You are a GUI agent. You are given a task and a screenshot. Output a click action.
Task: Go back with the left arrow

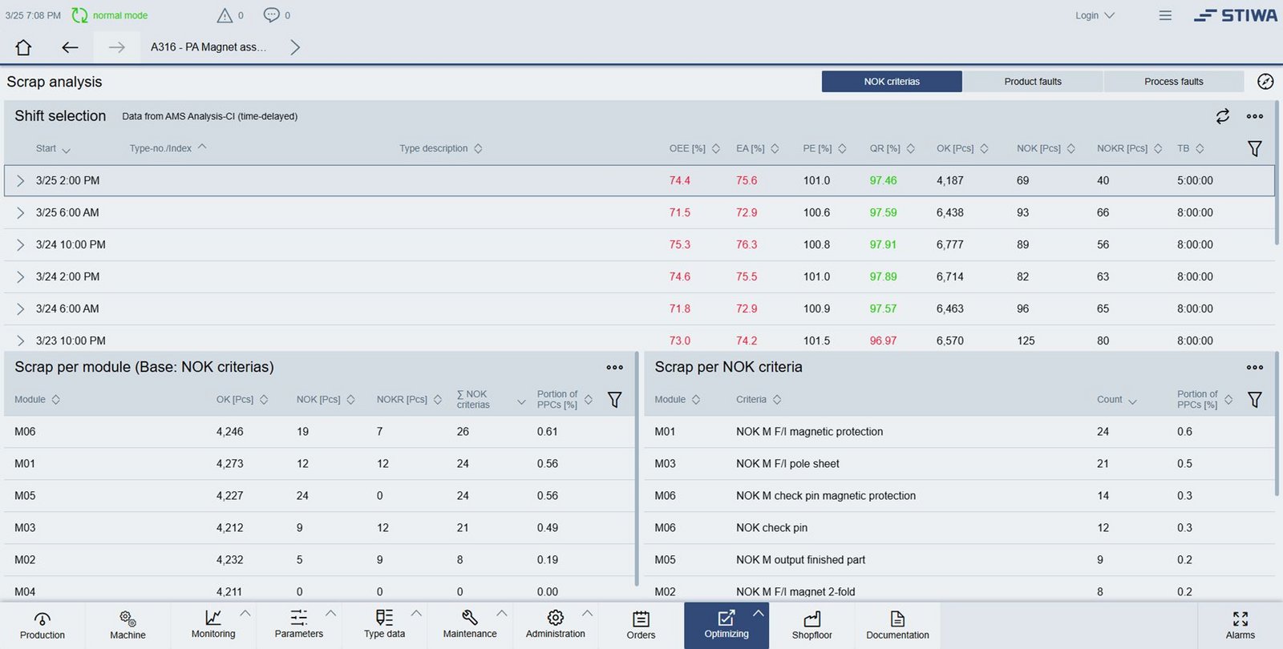[70, 47]
